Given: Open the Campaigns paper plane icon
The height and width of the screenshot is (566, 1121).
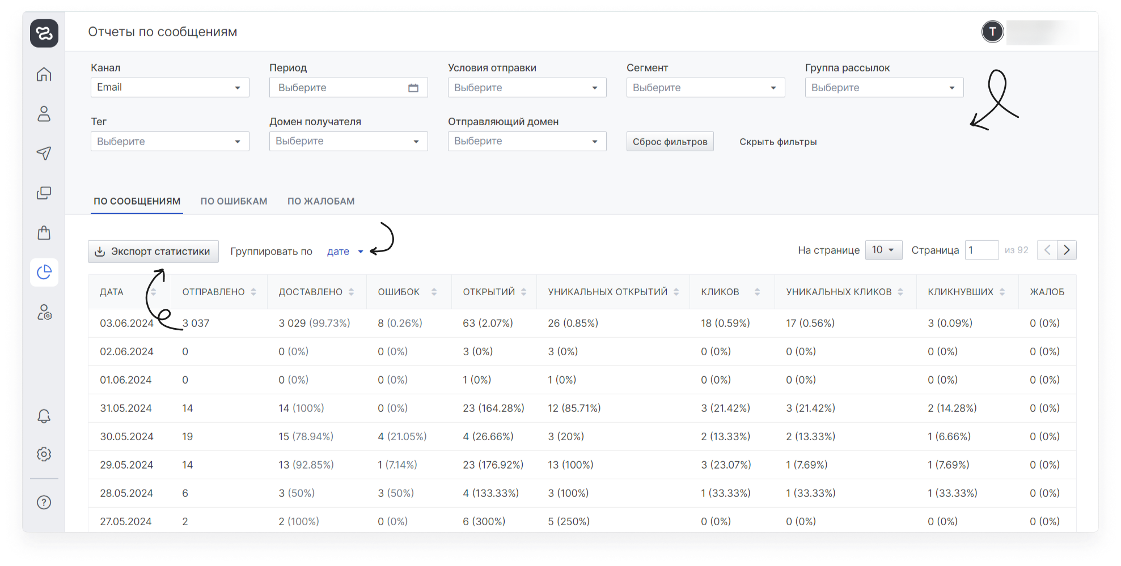Looking at the screenshot, I should click(x=44, y=153).
